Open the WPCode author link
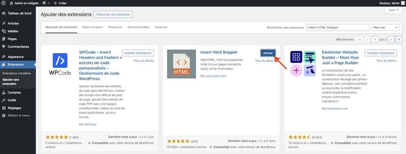Screen dimensions: 406x154 click(x=91, y=124)
